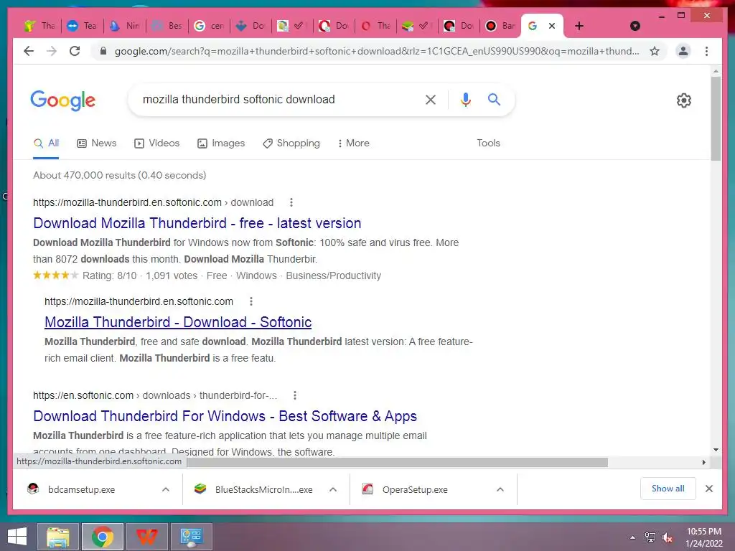Open WPS Office from taskbar

tap(146, 537)
